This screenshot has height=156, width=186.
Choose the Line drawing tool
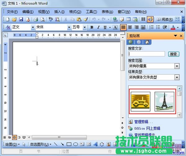56,144
